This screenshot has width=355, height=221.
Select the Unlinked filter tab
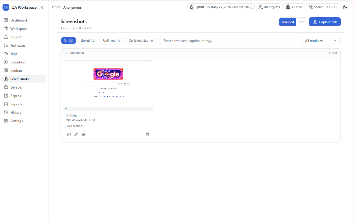(112, 41)
